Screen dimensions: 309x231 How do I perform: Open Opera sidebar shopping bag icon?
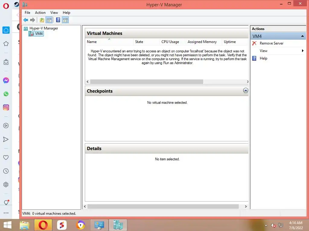6,62
